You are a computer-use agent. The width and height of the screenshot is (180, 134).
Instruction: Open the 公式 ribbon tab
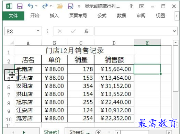pos(102,15)
